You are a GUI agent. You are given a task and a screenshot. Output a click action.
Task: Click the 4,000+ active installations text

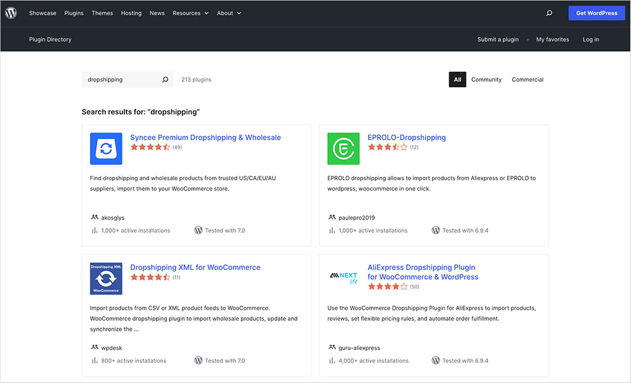[x=373, y=360]
